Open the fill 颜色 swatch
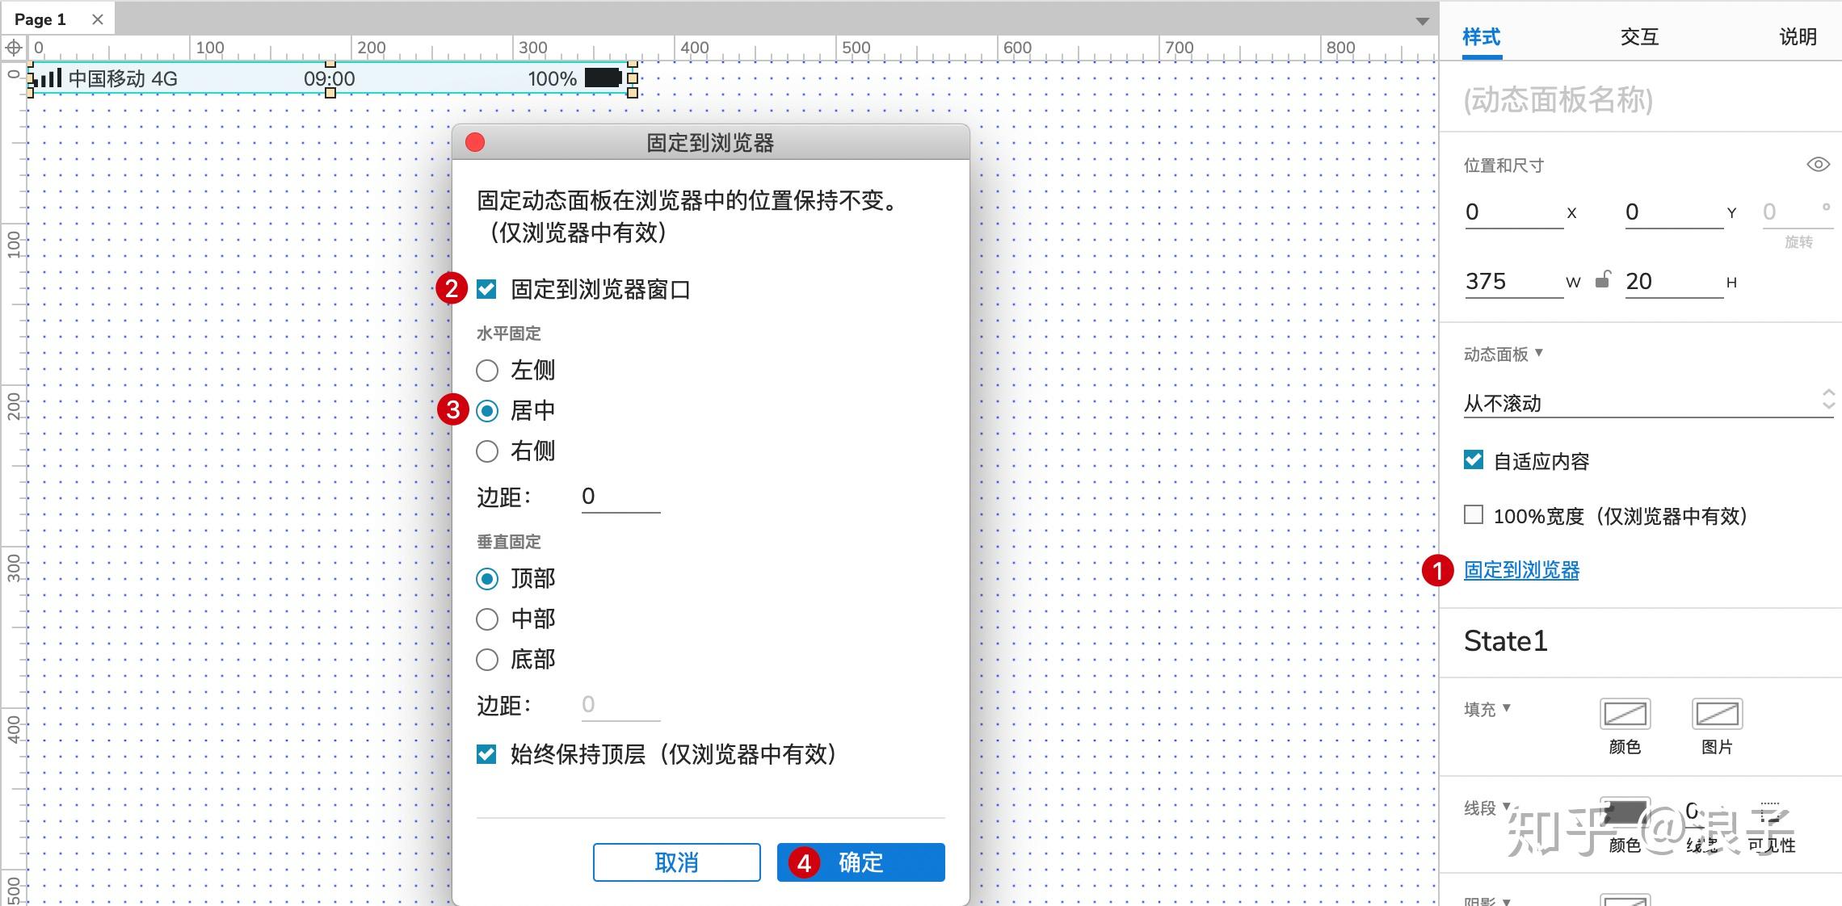The height and width of the screenshot is (906, 1842). click(1625, 714)
